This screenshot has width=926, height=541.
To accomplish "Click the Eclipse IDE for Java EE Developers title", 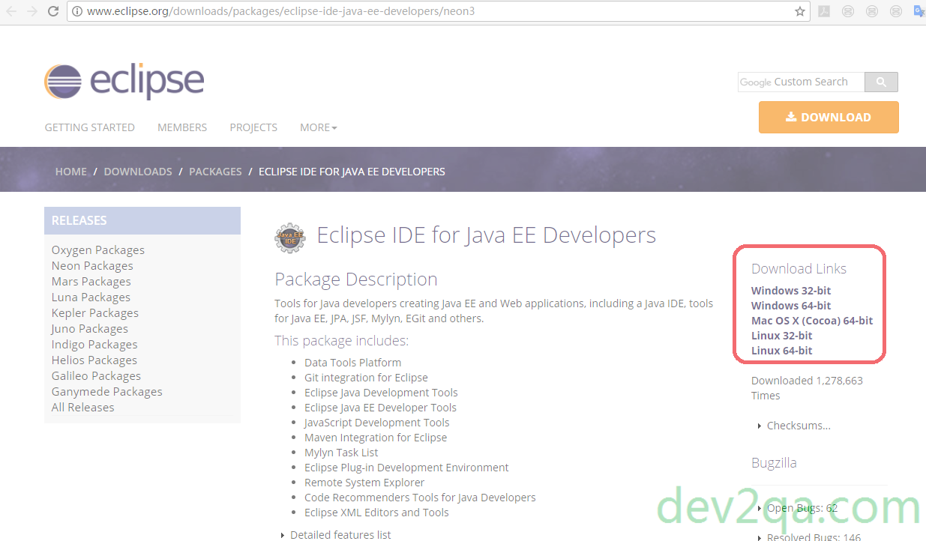I will [487, 235].
